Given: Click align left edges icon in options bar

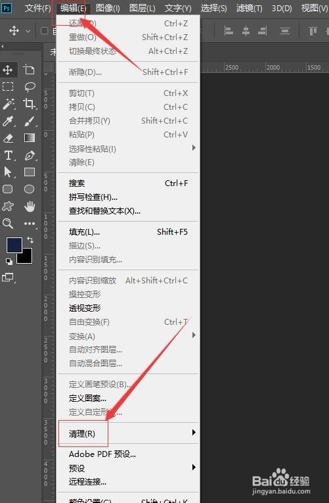Looking at the screenshot, I should coord(229,31).
